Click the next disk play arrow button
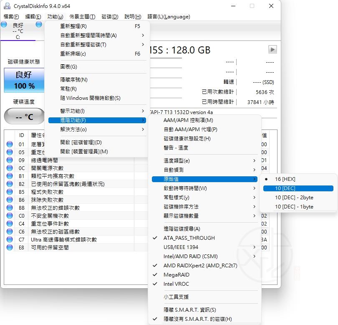This screenshot has width=338, height=325. click(x=272, y=50)
